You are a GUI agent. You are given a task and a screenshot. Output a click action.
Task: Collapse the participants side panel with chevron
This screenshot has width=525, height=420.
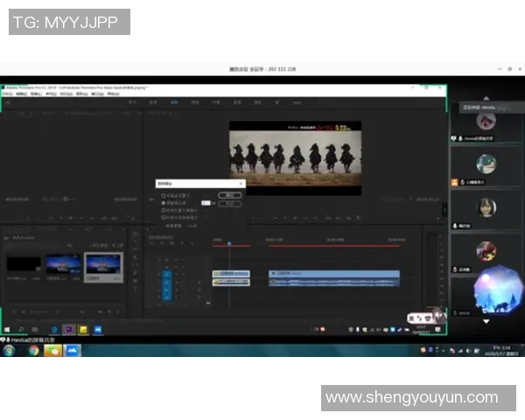click(x=444, y=210)
